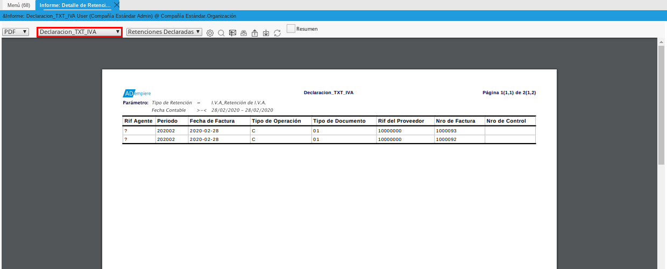
Task: Click the &Informe: Declaracion_TXT_IVA header bar text
Action: pyautogui.click(x=119, y=16)
